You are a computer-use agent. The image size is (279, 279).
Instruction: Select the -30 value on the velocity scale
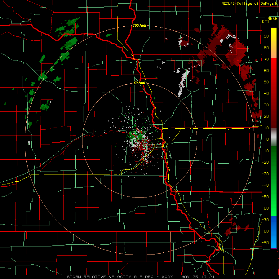pos(265,174)
